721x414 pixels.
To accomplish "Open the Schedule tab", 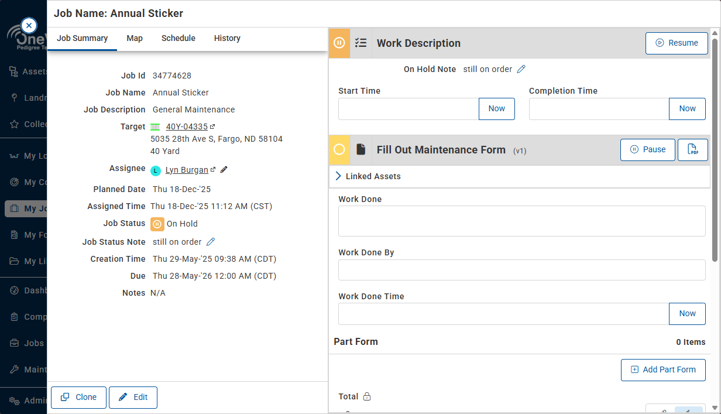I will pos(178,38).
